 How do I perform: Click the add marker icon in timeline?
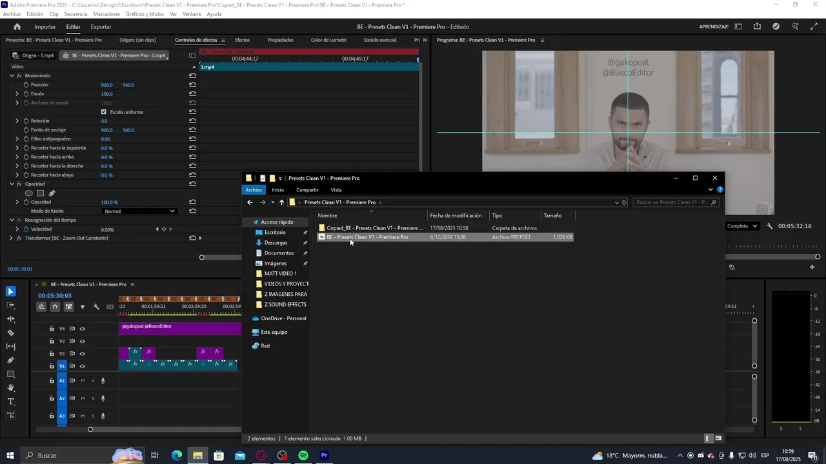pos(83,307)
